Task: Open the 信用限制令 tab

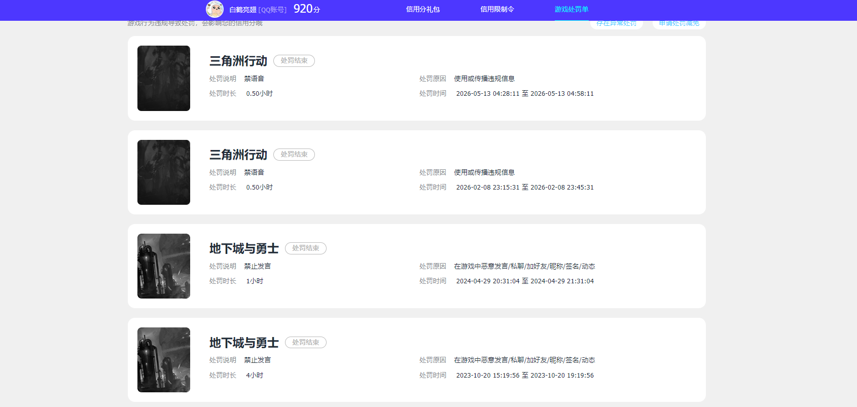Action: pyautogui.click(x=497, y=9)
